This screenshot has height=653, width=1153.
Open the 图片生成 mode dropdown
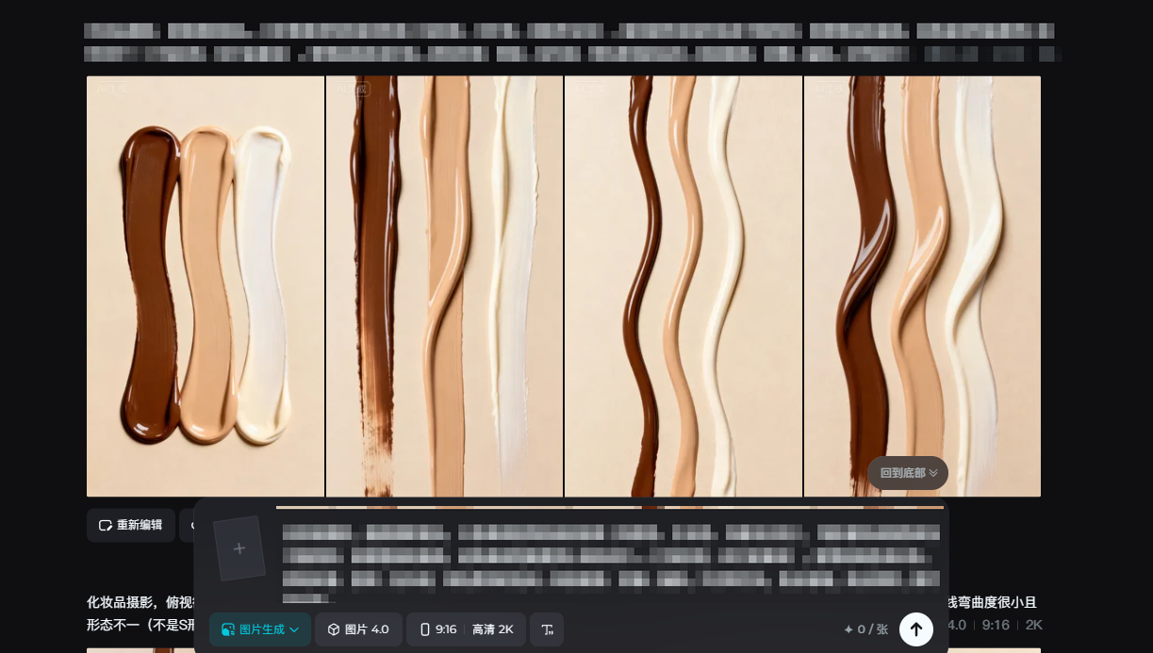tap(260, 629)
